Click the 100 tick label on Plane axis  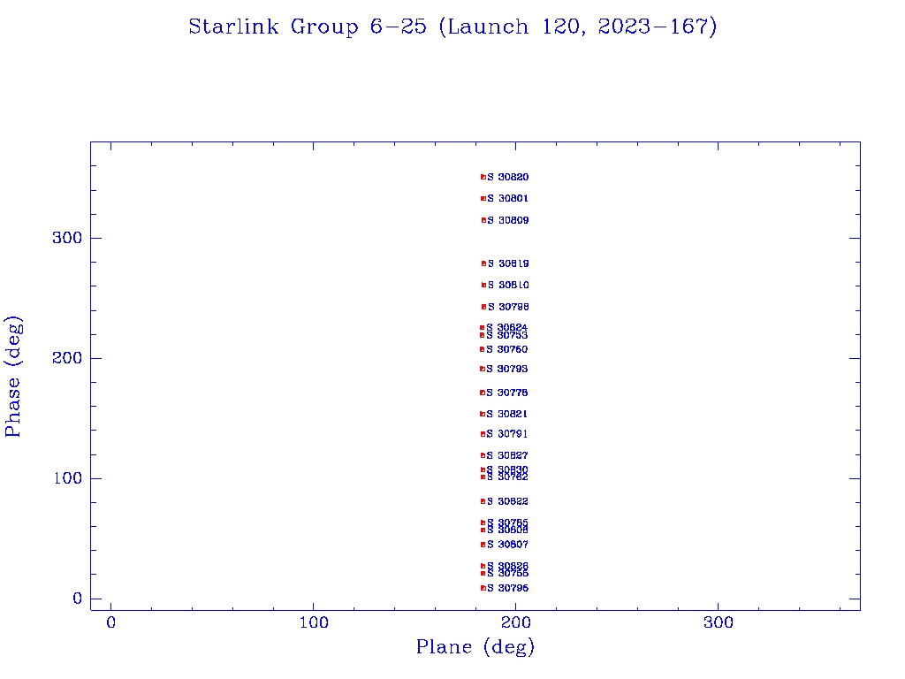coord(314,623)
